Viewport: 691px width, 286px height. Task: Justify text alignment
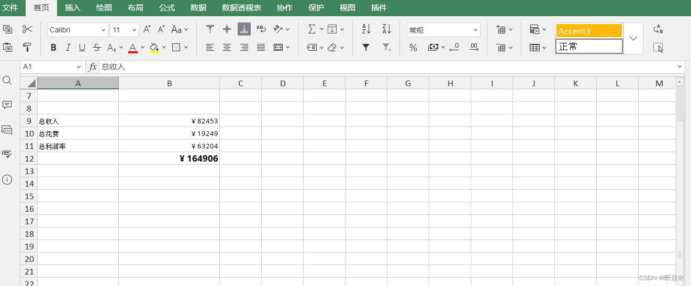[x=261, y=48]
